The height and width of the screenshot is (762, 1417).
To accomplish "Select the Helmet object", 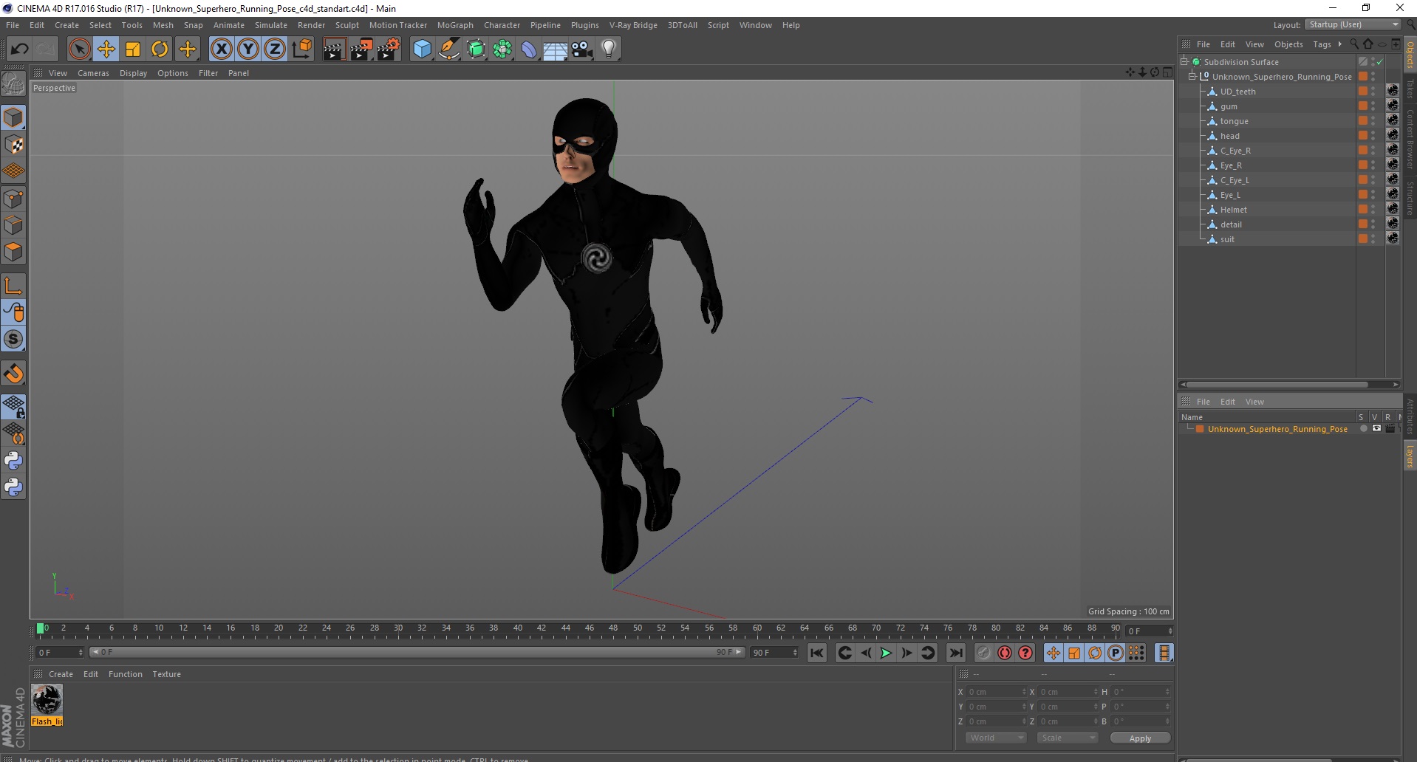I will (x=1233, y=210).
